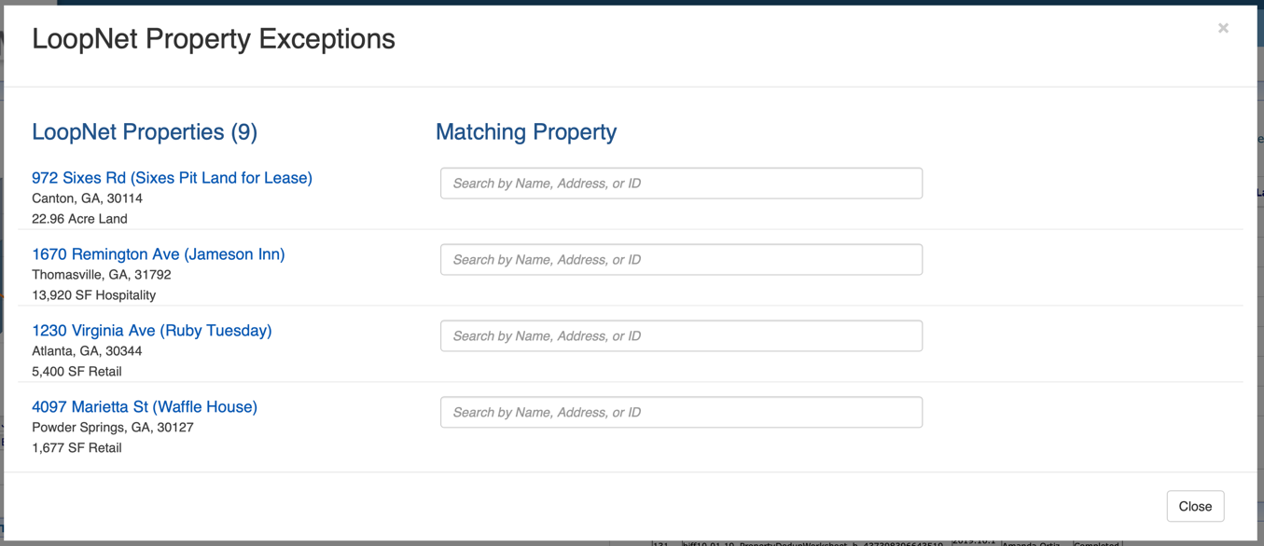The width and height of the screenshot is (1264, 546).
Task: Click the 5,400 SF Retail description
Action: [76, 372]
